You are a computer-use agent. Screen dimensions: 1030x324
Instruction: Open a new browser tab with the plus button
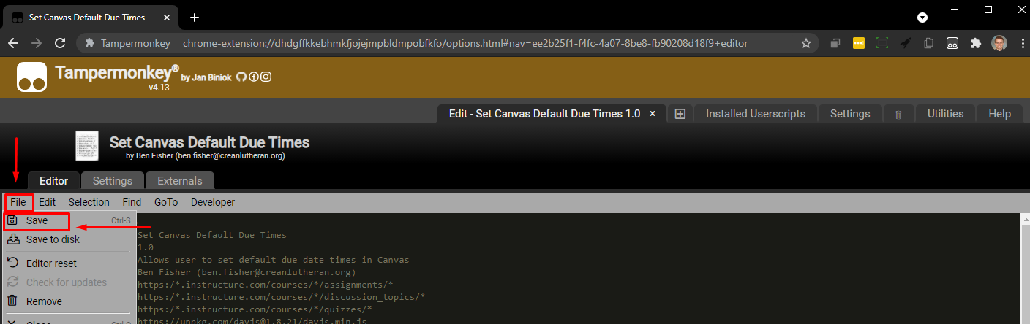pos(194,17)
